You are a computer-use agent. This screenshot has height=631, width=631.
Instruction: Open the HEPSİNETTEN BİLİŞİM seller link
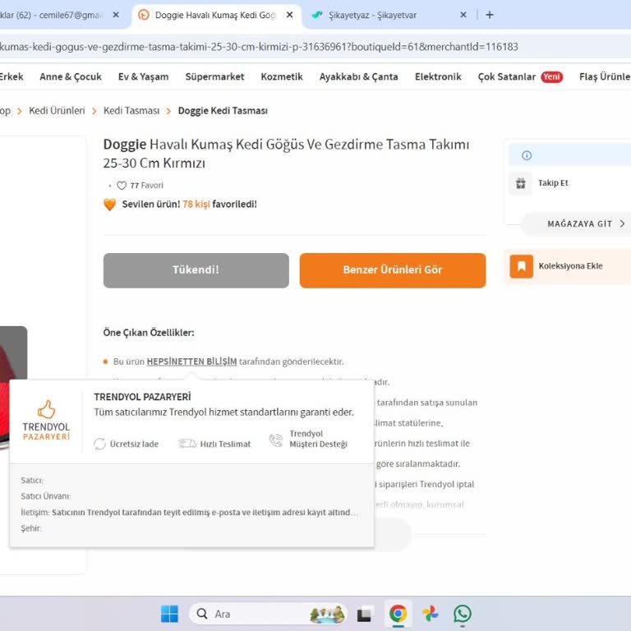click(x=191, y=362)
